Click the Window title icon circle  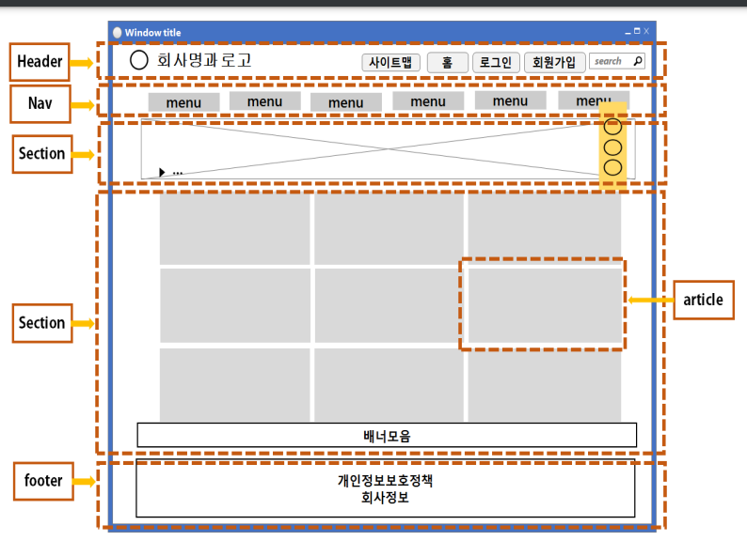[x=118, y=32]
